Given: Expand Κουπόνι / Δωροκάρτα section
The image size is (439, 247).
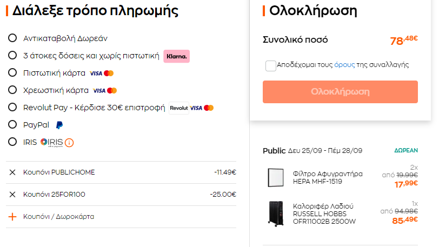Looking at the screenshot, I should pyautogui.click(x=58, y=217).
